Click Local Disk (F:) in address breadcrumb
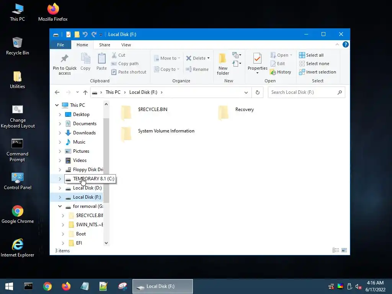This screenshot has width=392, height=294. tap(143, 92)
